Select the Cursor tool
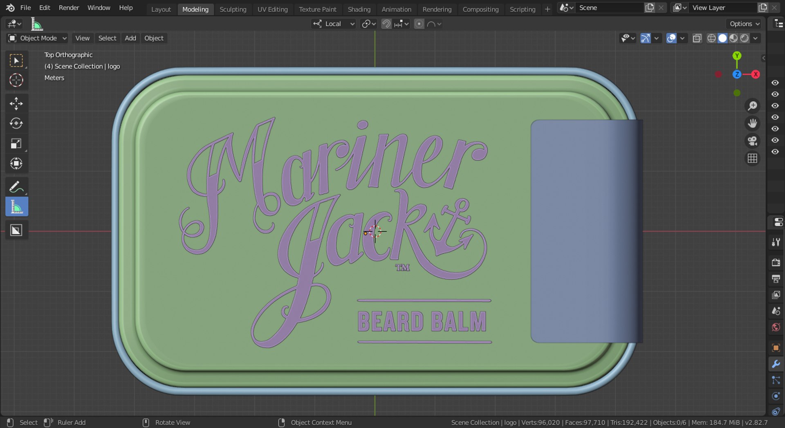This screenshot has width=785, height=428. click(x=16, y=81)
